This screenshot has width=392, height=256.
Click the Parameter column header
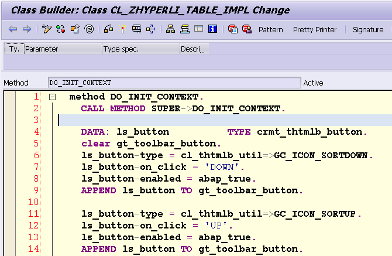63,49
